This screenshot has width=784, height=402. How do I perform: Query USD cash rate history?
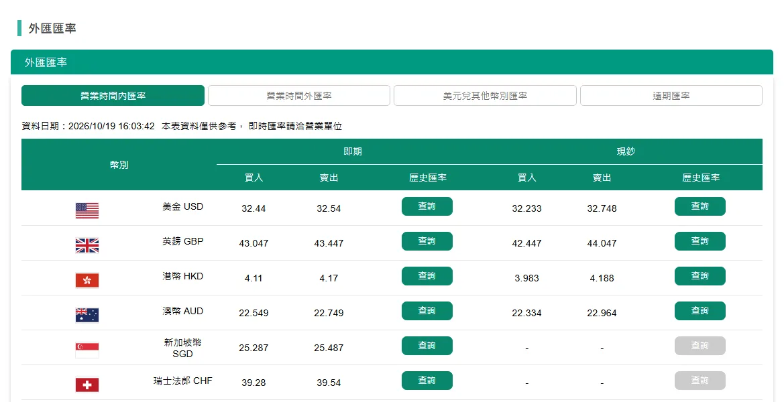[700, 206]
